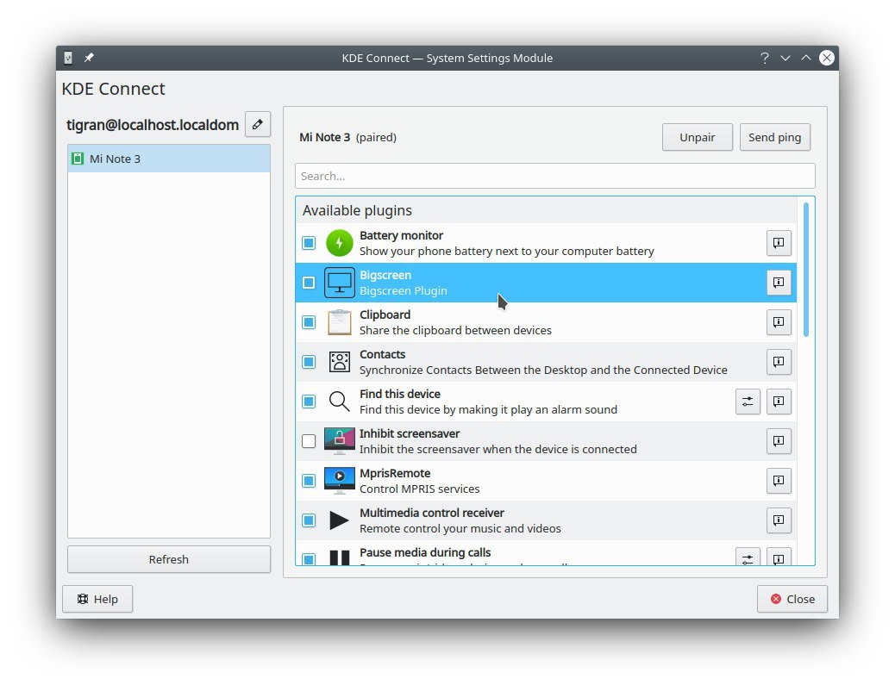Click the Multimedia control receiver play icon
Image resolution: width=895 pixels, height=685 pixels.
(x=339, y=520)
